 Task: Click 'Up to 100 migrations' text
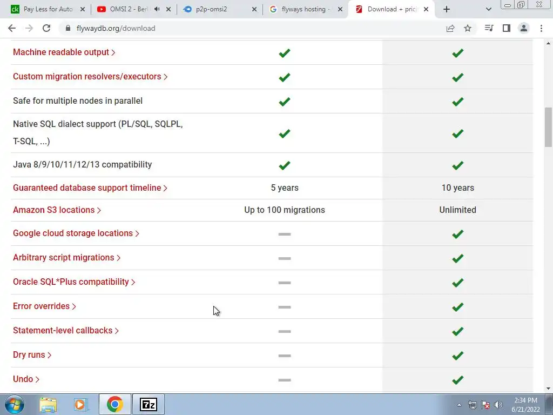[x=285, y=210]
